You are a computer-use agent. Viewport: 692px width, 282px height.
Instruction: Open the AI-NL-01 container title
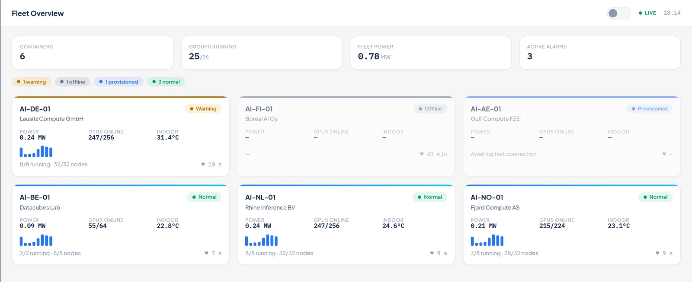tap(260, 197)
